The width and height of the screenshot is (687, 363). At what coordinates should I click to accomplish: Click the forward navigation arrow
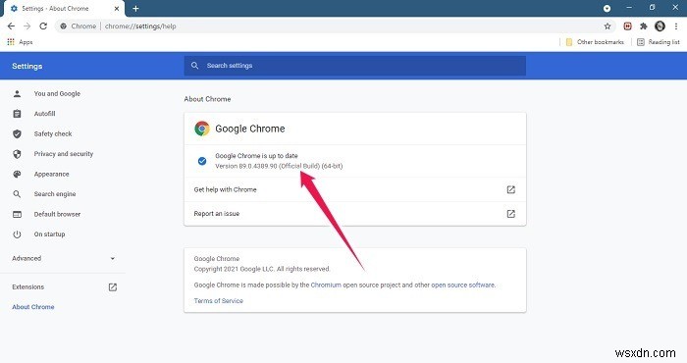point(27,26)
